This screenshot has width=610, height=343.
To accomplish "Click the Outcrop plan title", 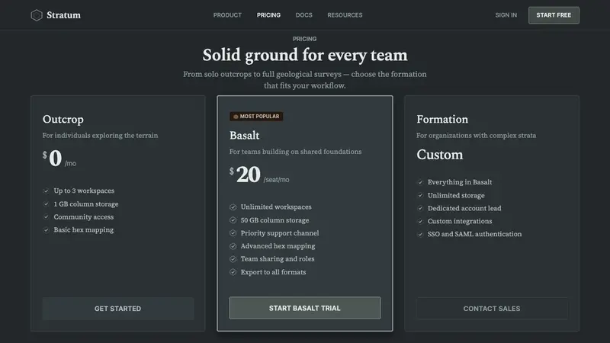I will coord(63,120).
